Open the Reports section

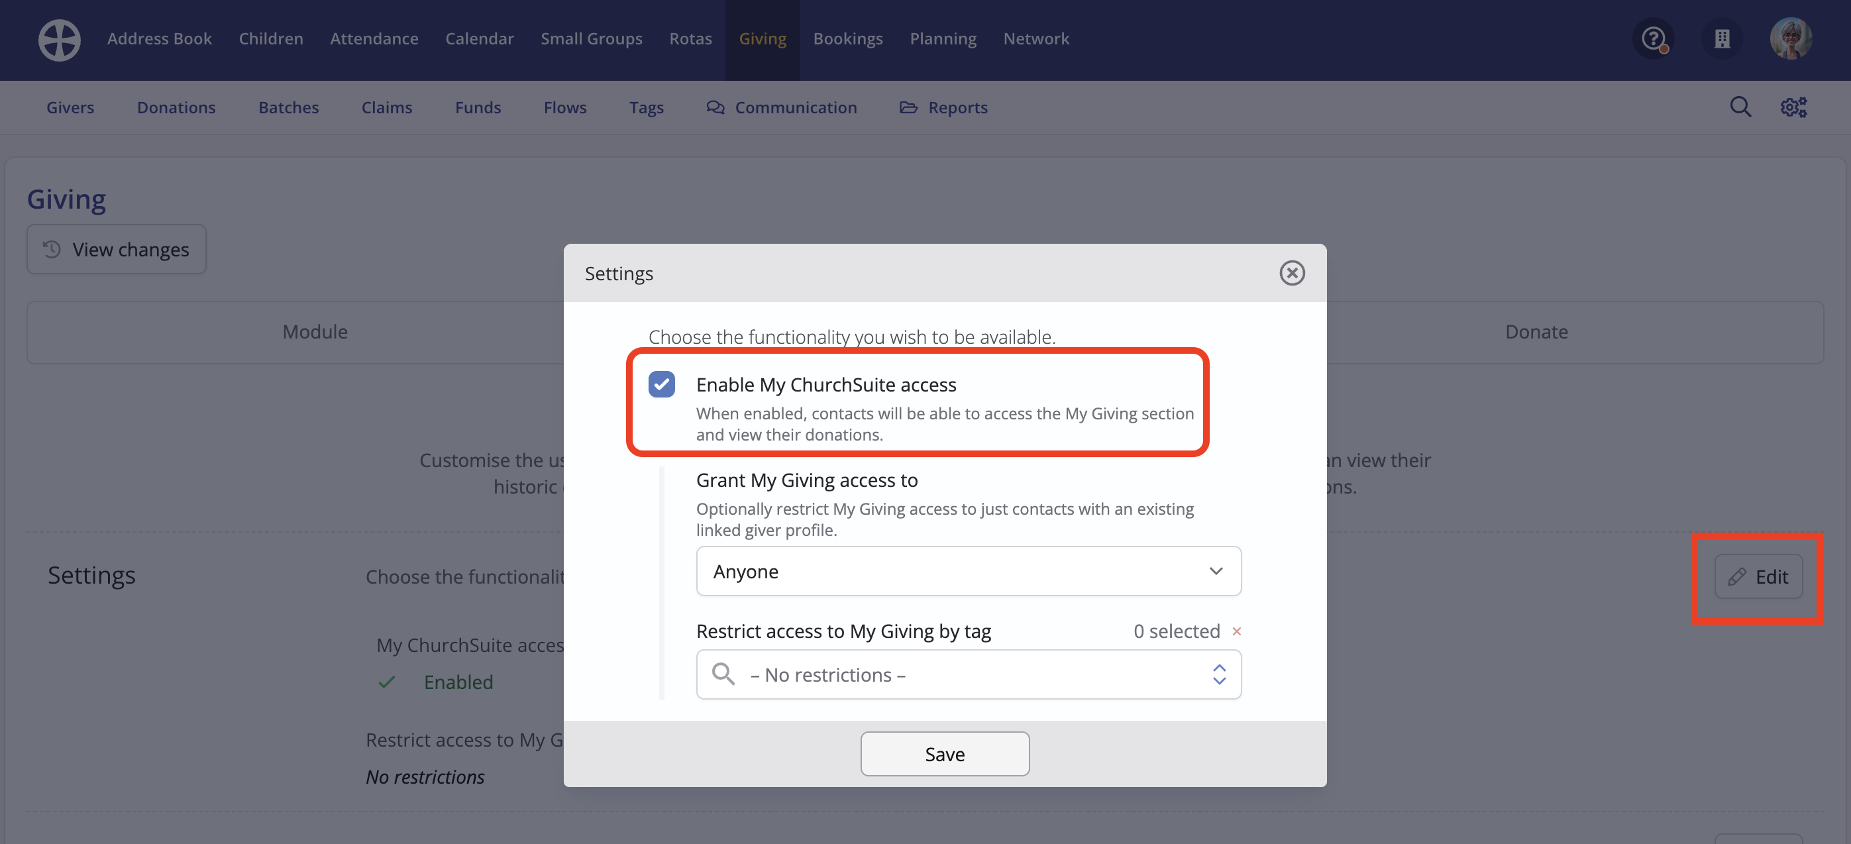tap(943, 107)
